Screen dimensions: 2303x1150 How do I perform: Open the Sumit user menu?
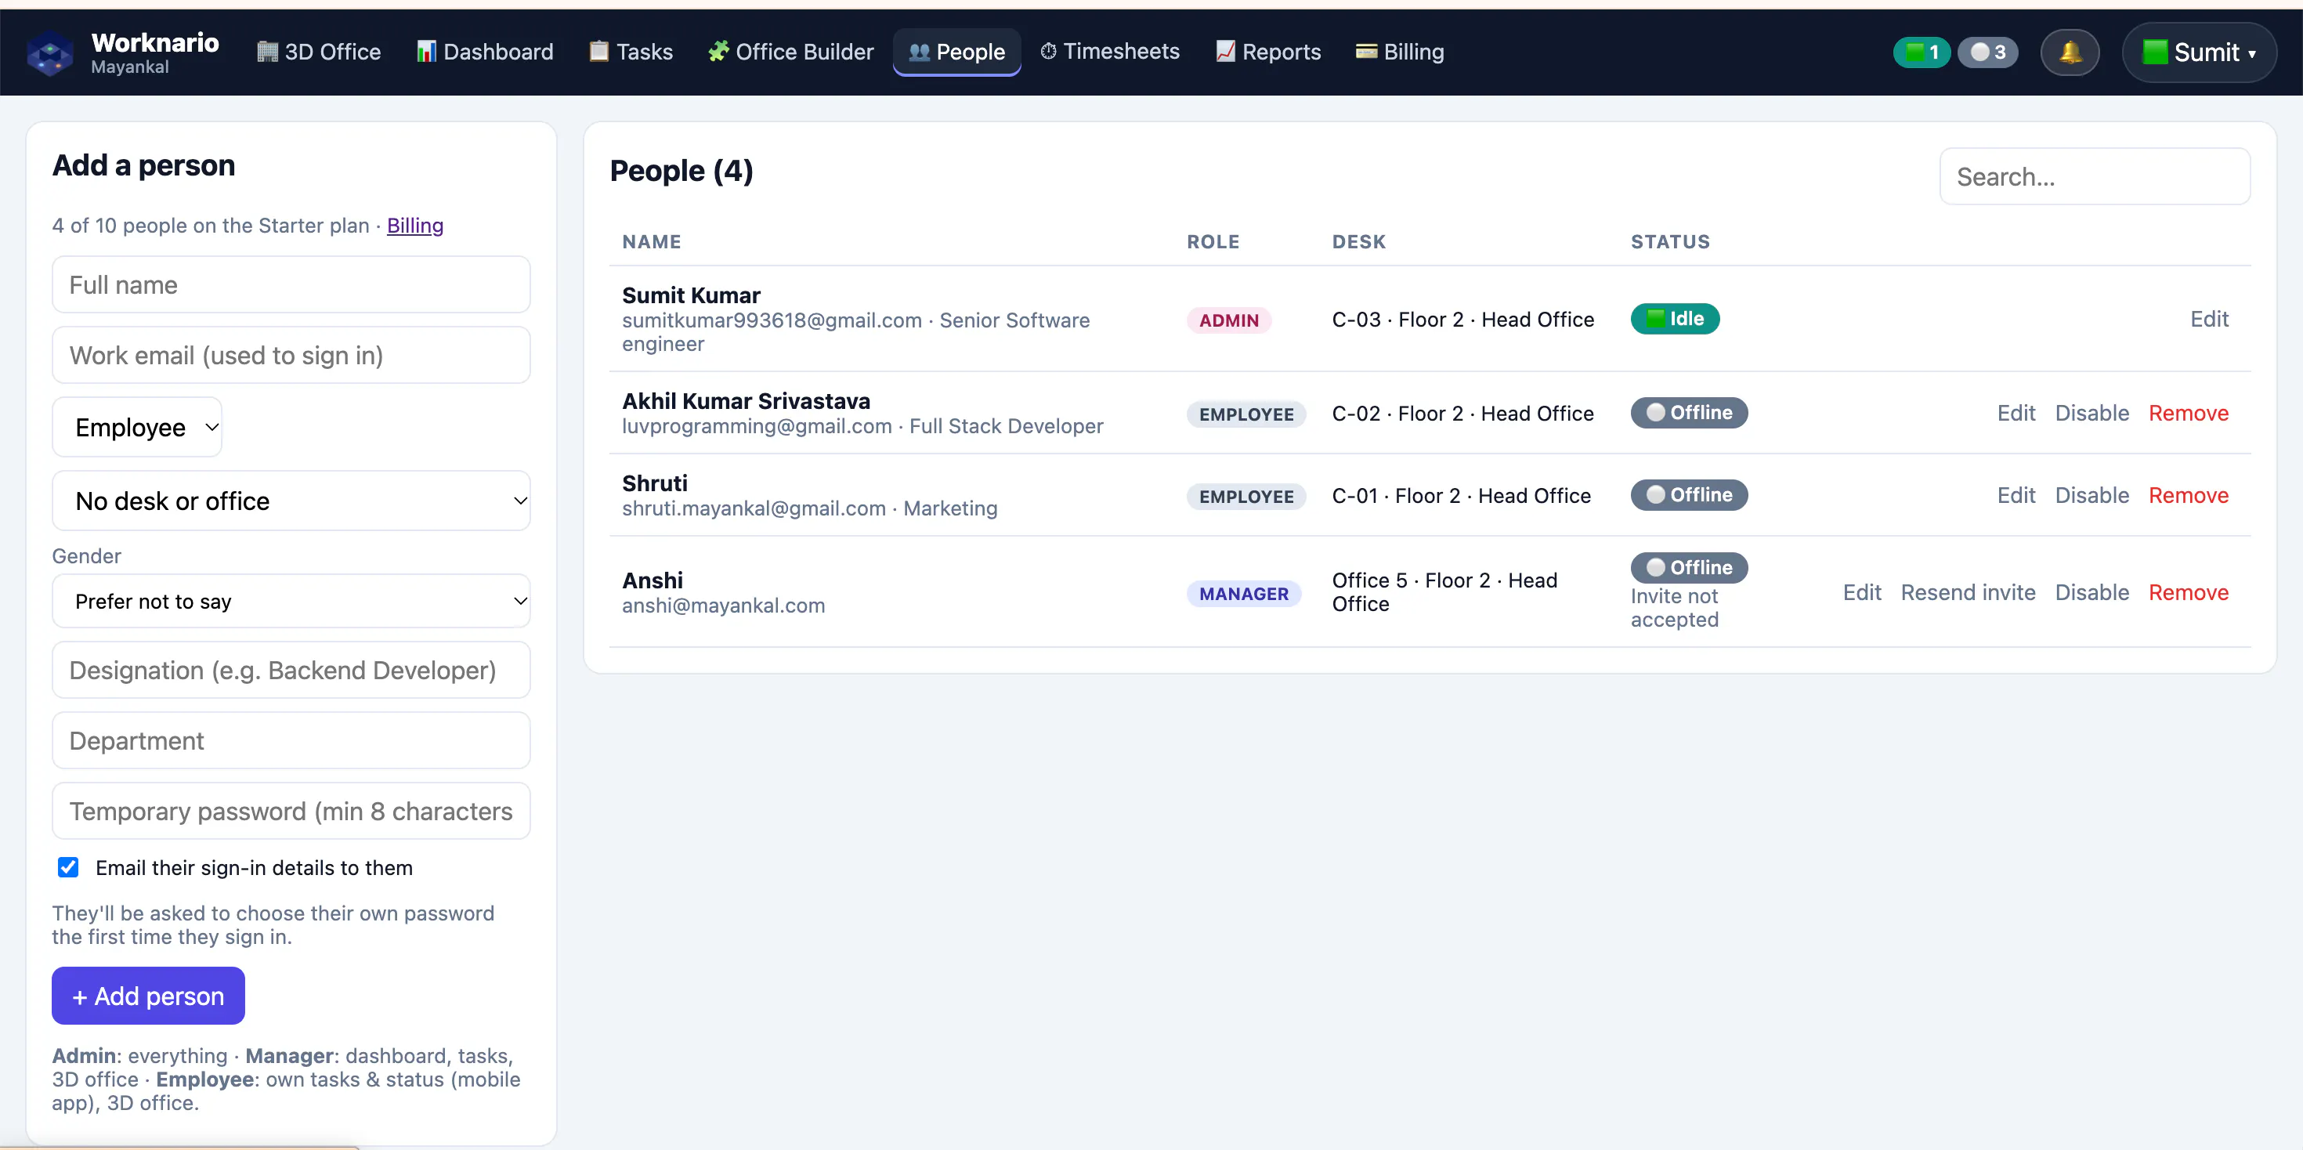click(2198, 52)
